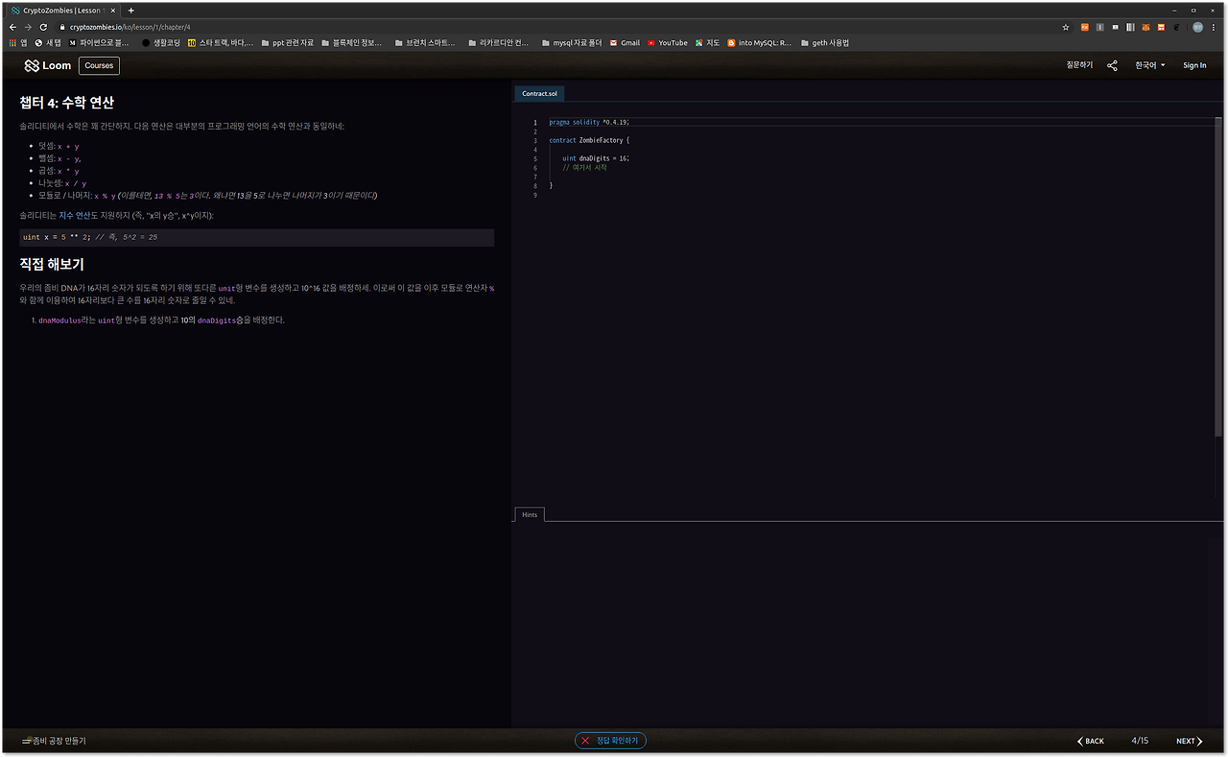Image resolution: width=1228 pixels, height=757 pixels.
Task: Expand the 한국어 language dropdown
Action: click(x=1149, y=65)
